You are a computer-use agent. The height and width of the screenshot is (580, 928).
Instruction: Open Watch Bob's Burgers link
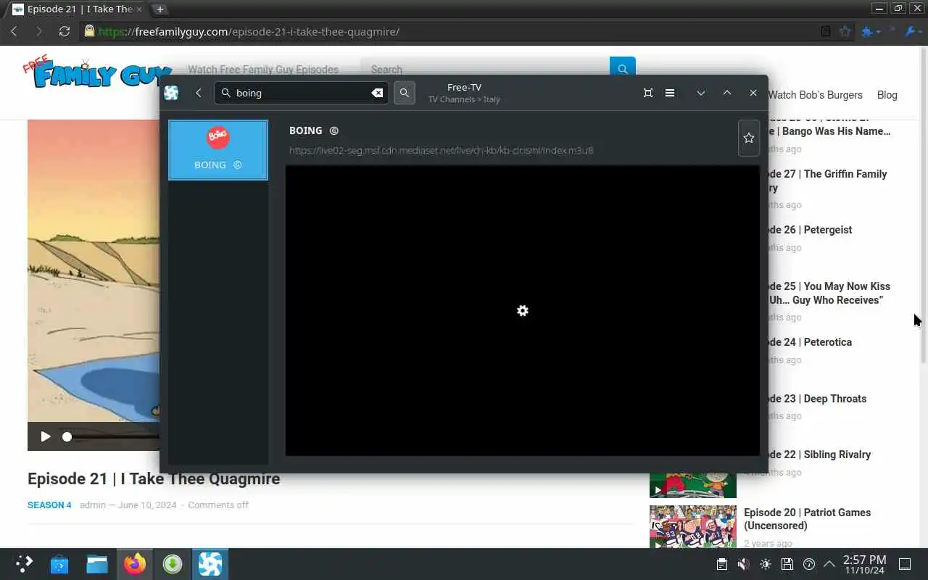click(x=815, y=95)
